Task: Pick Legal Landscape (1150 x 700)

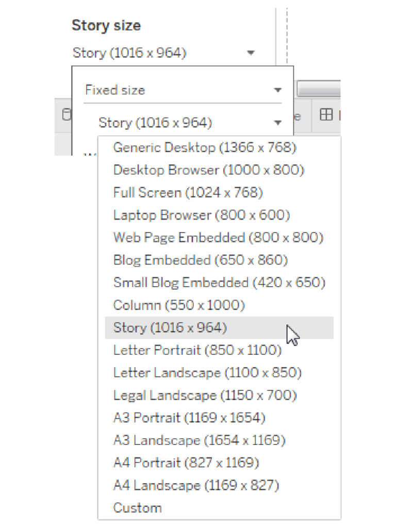Action: click(205, 395)
